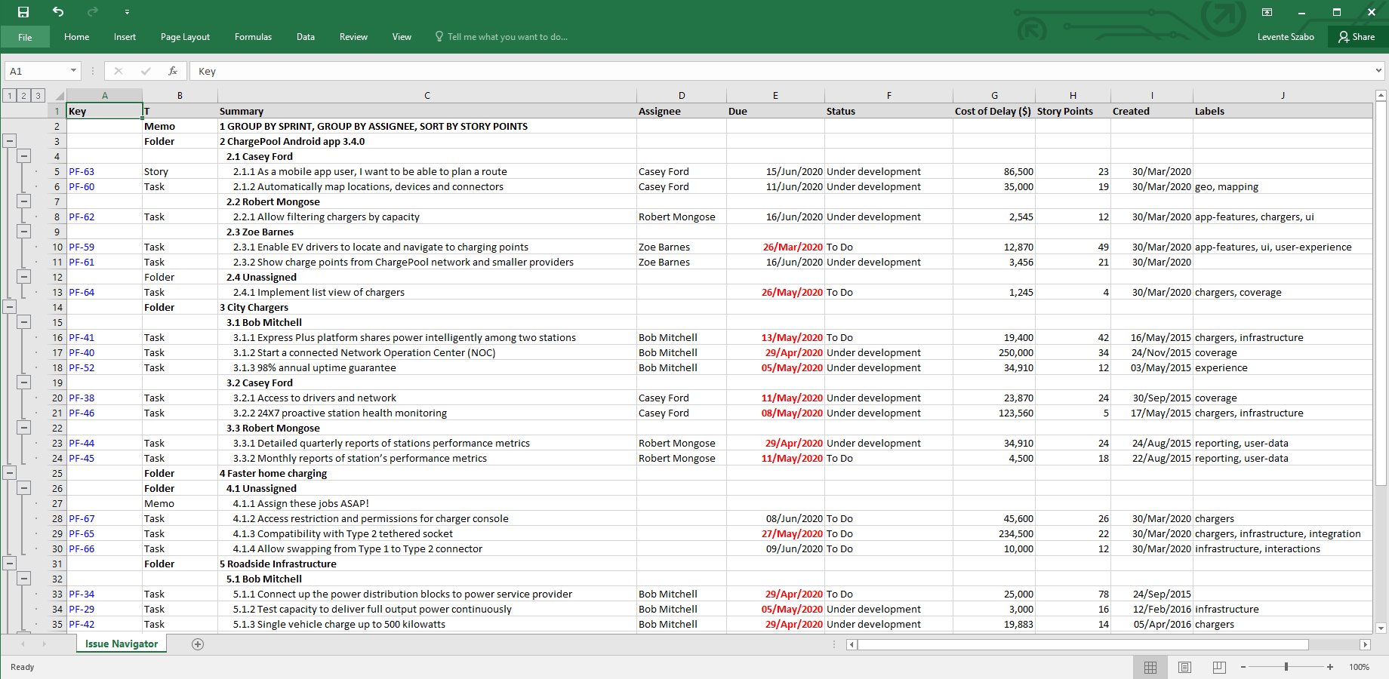This screenshot has height=679, width=1389.
Task: Click the Undo arrow icon
Action: pyautogui.click(x=58, y=12)
